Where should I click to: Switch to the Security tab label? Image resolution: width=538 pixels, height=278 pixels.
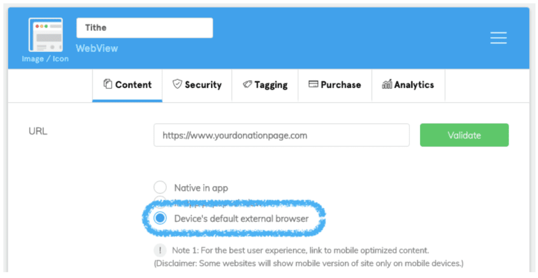coord(203,85)
